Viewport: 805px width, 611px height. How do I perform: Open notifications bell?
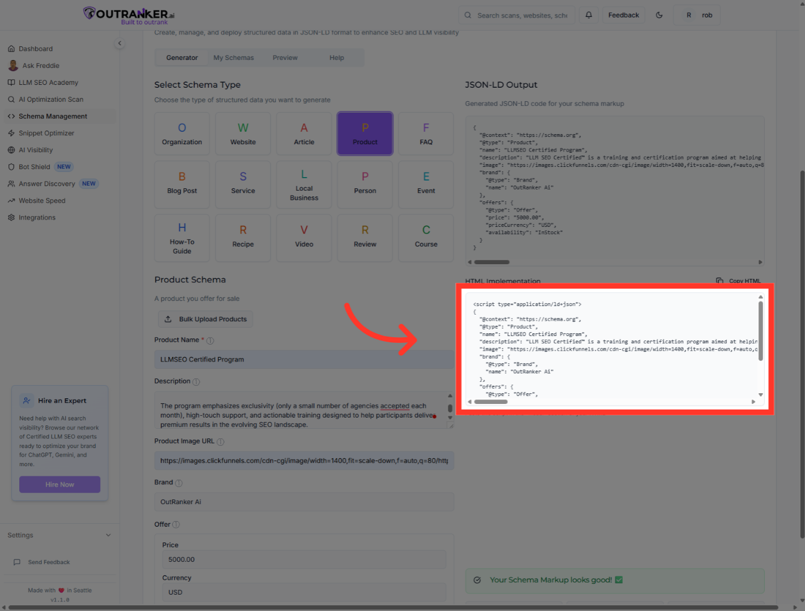click(x=589, y=15)
